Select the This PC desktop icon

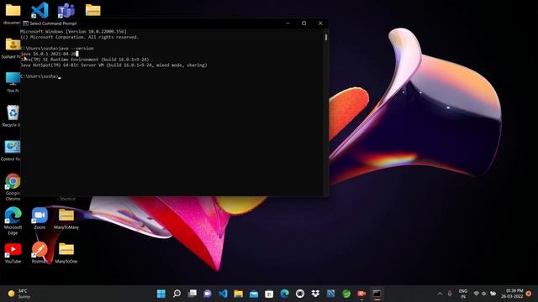pyautogui.click(x=13, y=82)
